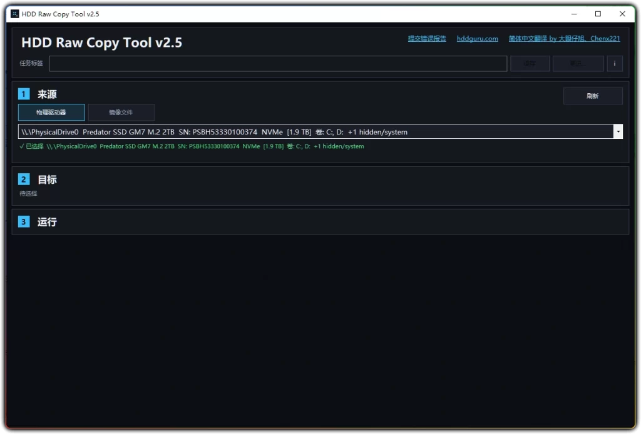Open the 提交错误报告 link
The image size is (641, 434).
427,39
